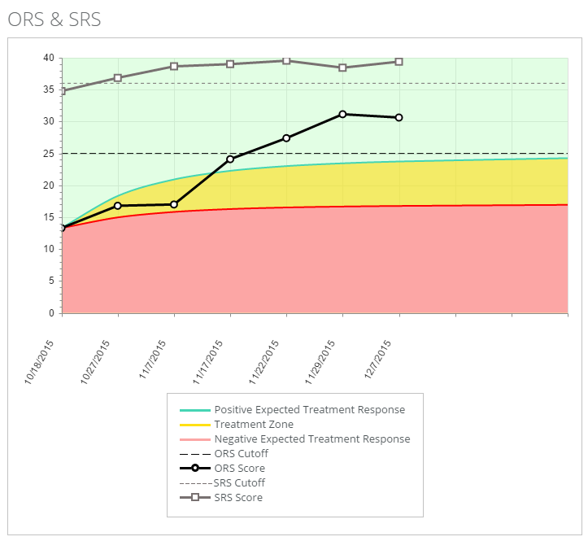This screenshot has width=588, height=541.
Task: Click the SRS Score square at 11/29/2015
Action: tap(342, 68)
